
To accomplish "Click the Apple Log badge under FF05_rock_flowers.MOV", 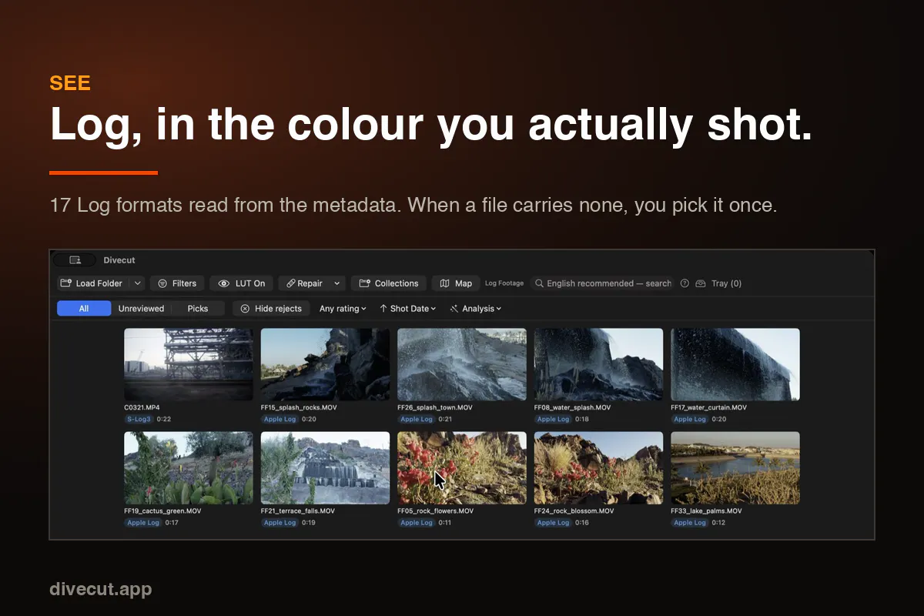I will click(416, 522).
